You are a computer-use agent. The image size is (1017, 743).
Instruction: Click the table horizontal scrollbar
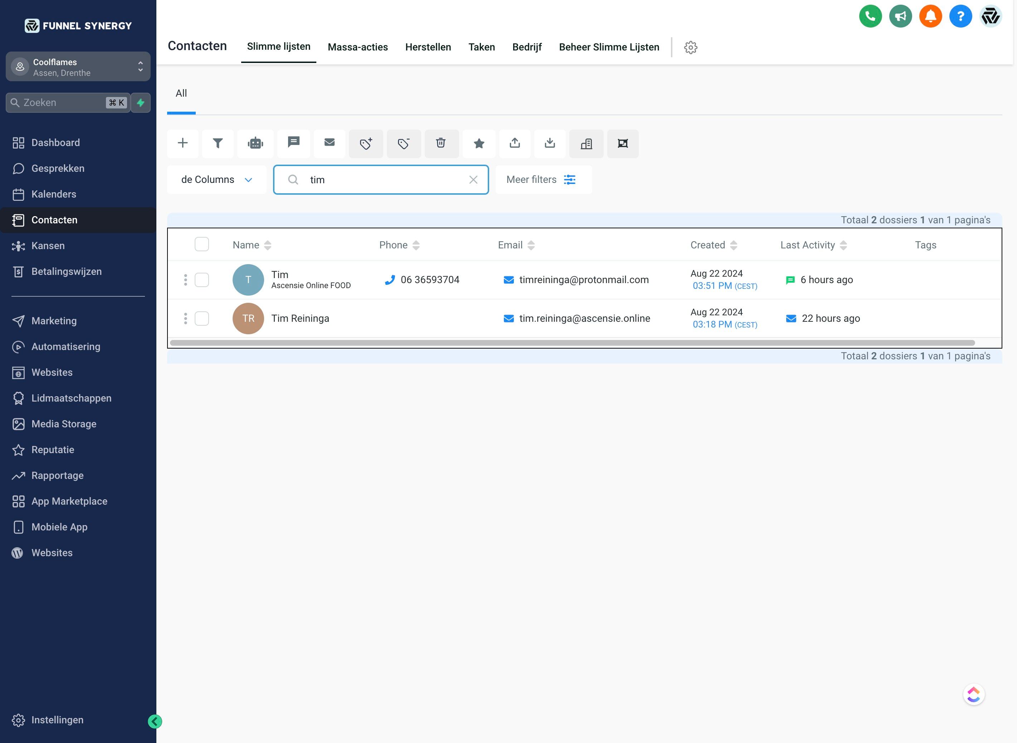click(x=572, y=343)
